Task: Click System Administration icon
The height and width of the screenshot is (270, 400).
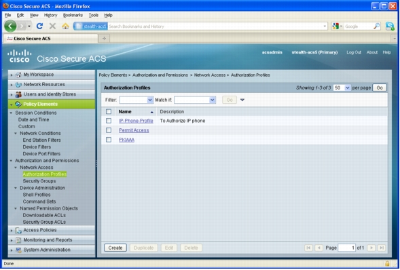Action: (x=18, y=250)
